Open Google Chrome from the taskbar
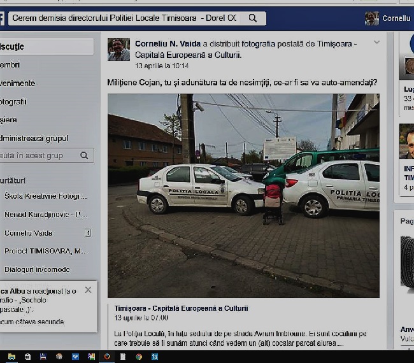 [139, 357]
